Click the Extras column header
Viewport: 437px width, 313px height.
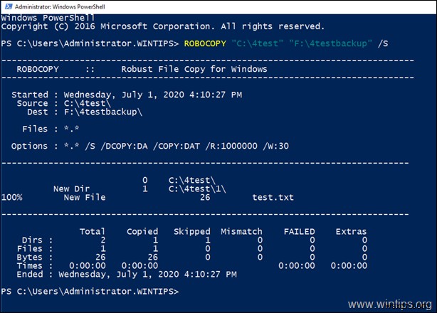click(351, 231)
